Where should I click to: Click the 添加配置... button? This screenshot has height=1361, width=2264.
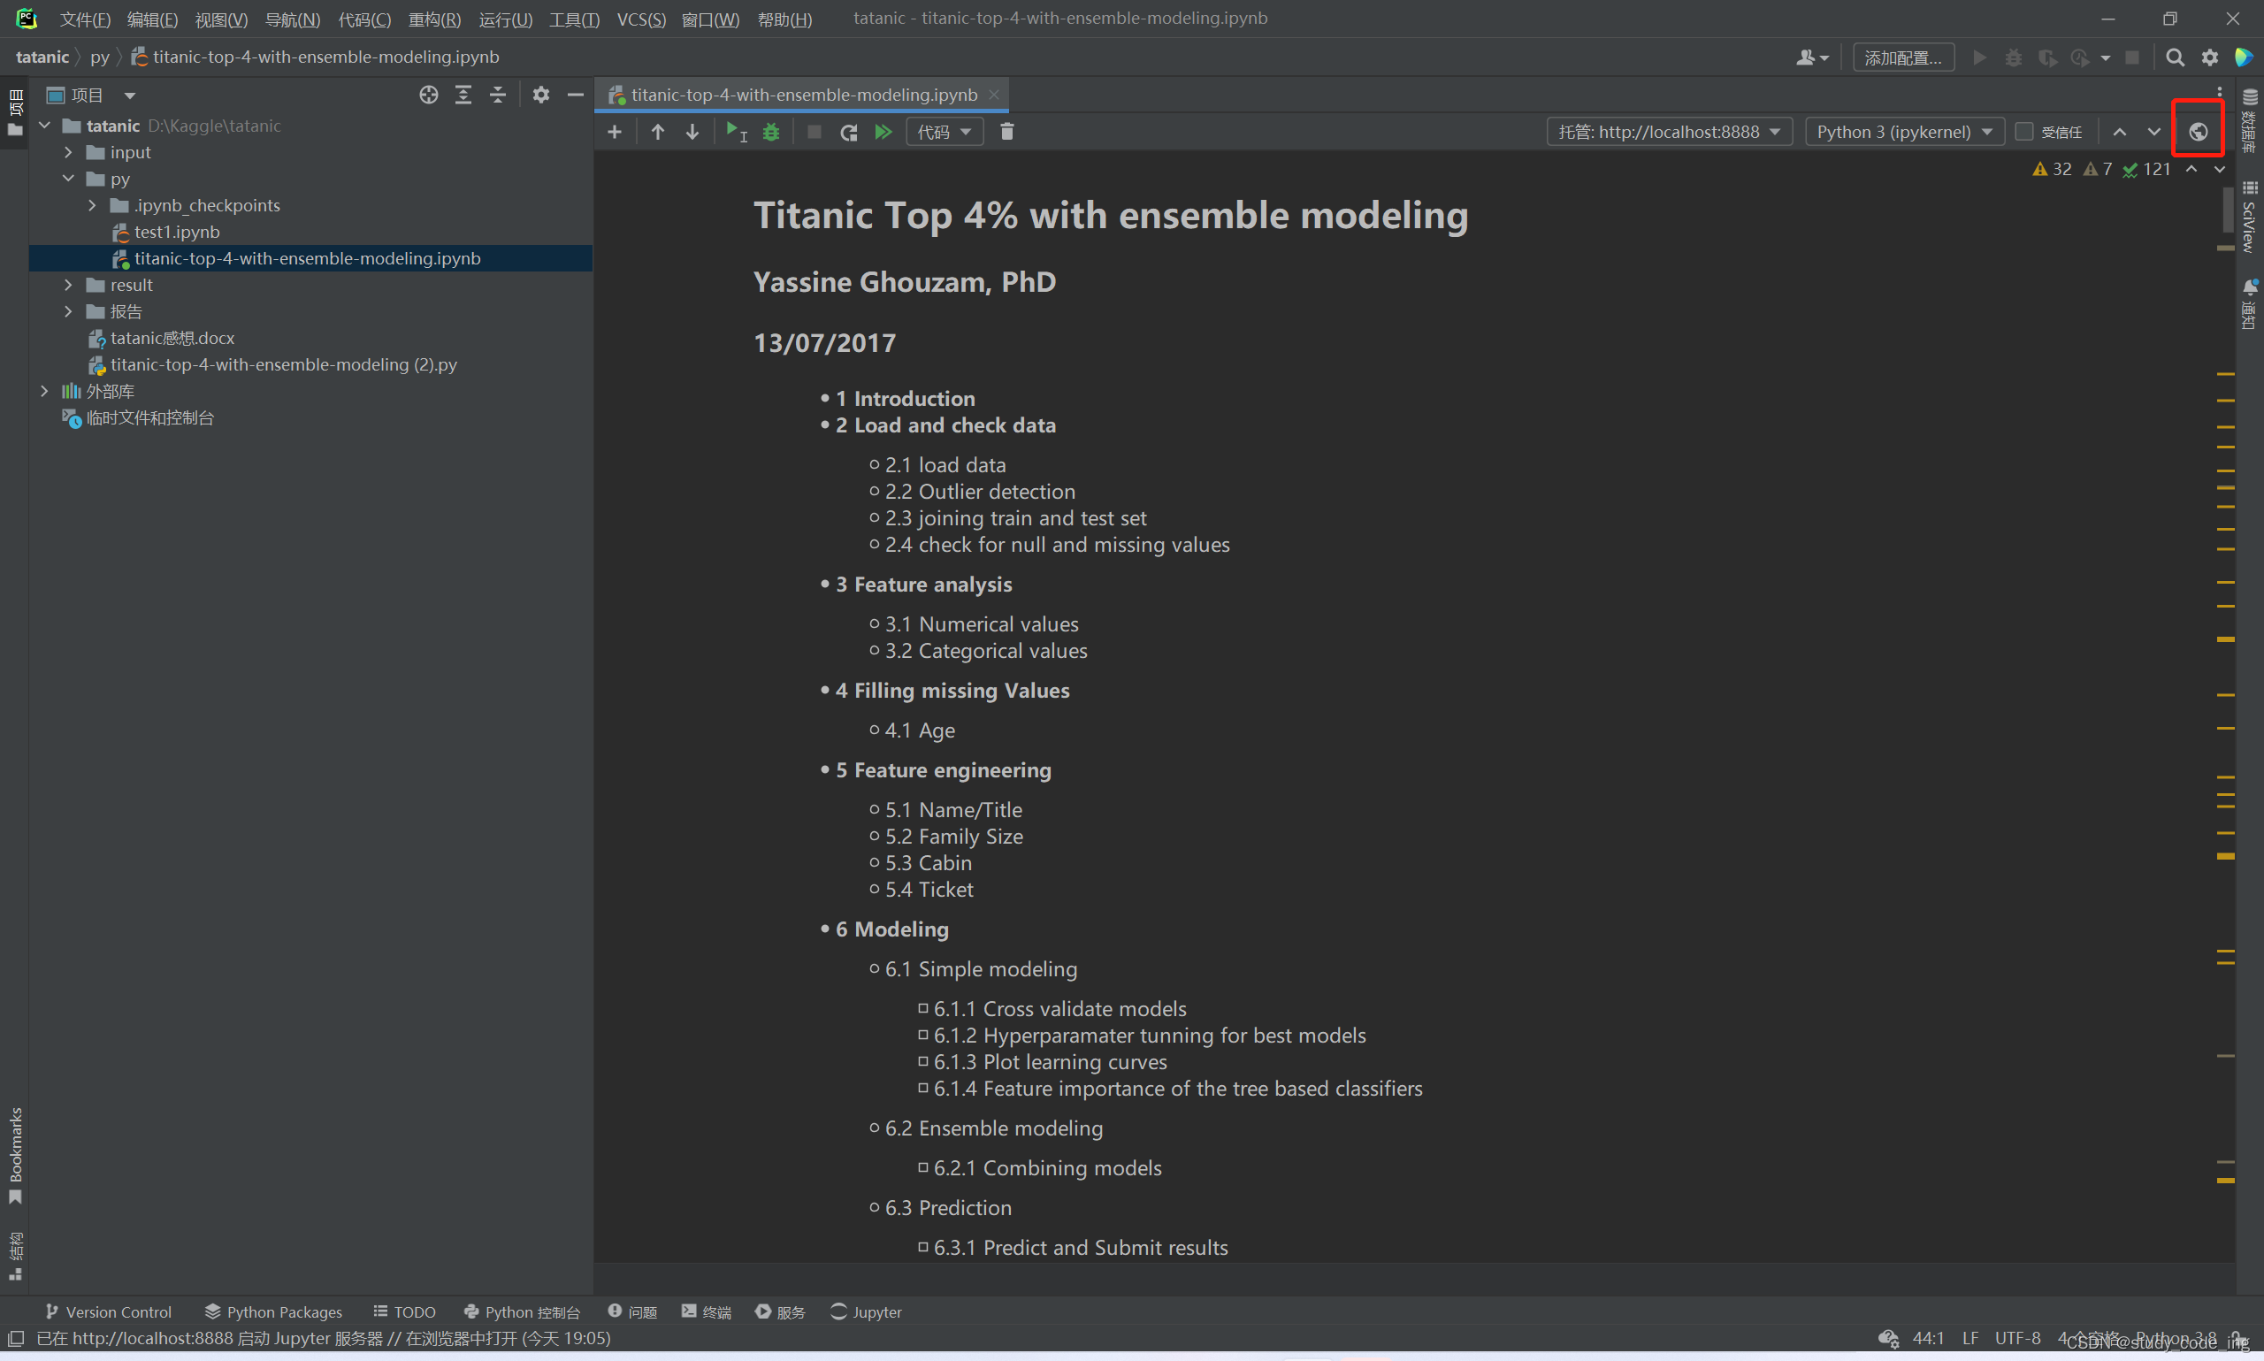point(1902,57)
